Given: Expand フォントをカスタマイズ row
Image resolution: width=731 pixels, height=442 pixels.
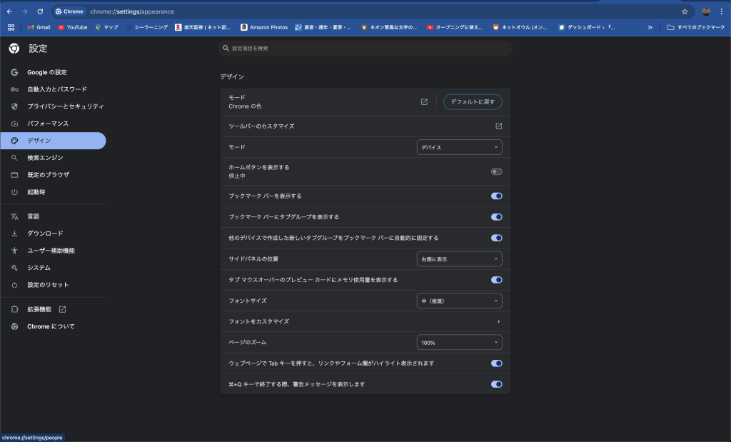Looking at the screenshot, I should coord(498,321).
